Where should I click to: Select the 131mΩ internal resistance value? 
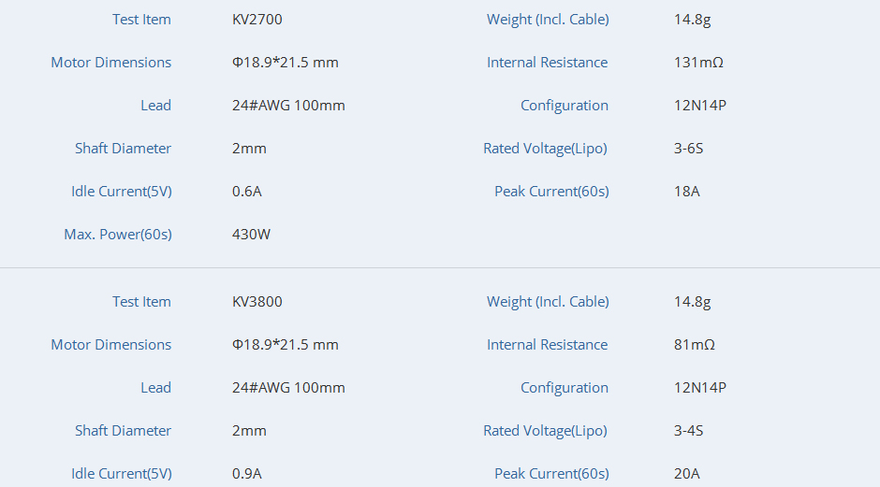[x=698, y=63]
